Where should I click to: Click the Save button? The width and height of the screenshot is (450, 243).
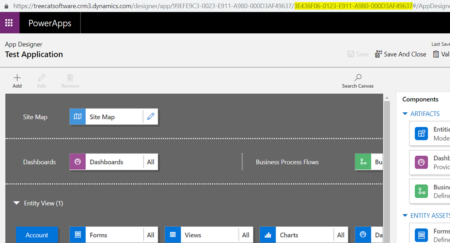[358, 54]
